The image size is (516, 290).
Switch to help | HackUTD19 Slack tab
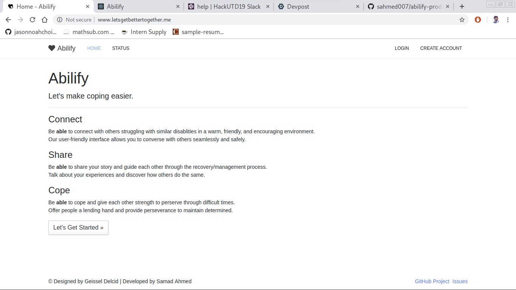[229, 6]
